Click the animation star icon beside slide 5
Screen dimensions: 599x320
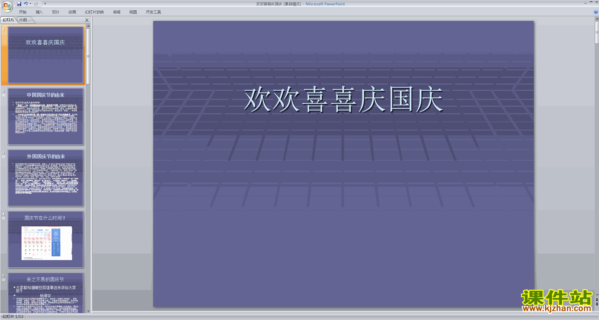click(x=3, y=279)
